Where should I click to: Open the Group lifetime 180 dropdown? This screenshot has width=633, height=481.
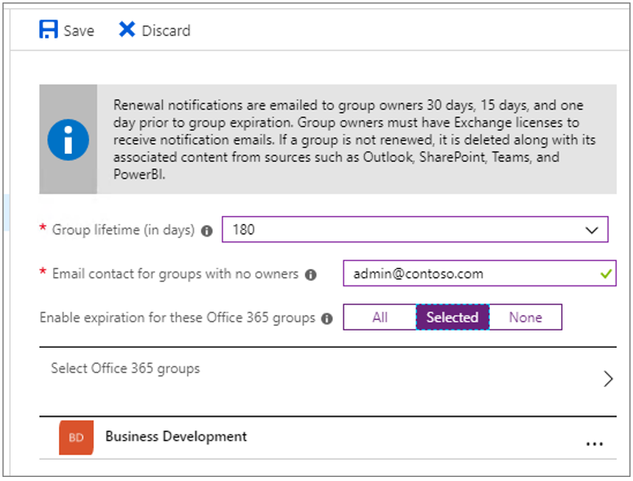415,229
